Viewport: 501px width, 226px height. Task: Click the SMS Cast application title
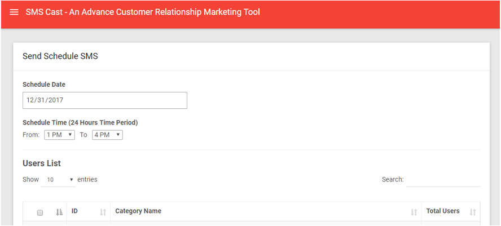(143, 12)
